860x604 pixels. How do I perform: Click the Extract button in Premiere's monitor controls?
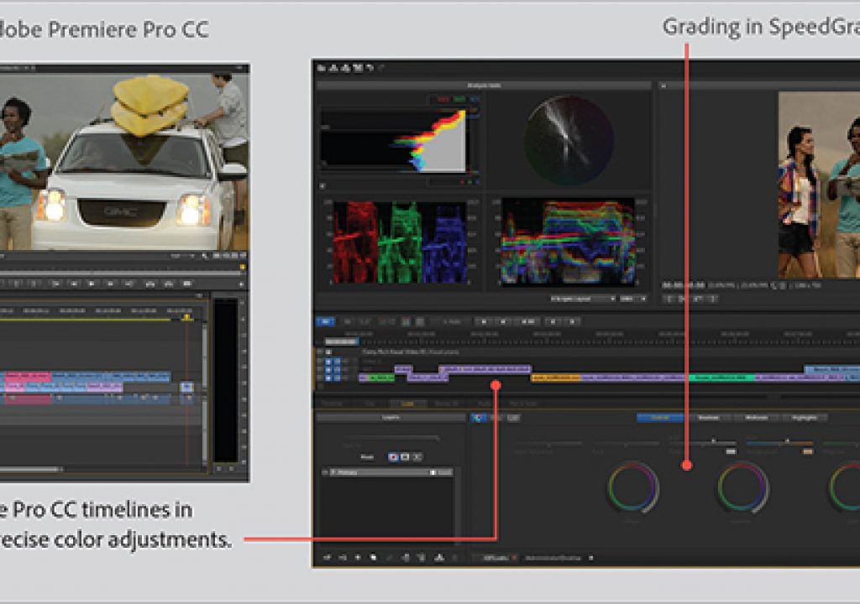point(168,284)
